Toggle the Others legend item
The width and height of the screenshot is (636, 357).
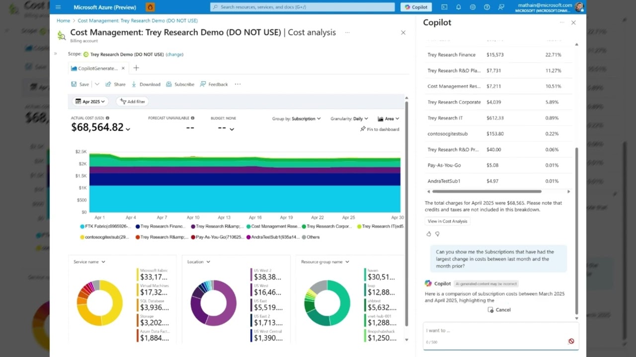coord(311,237)
